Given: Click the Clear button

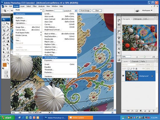Looking at the screenshot, I should point(97,10).
